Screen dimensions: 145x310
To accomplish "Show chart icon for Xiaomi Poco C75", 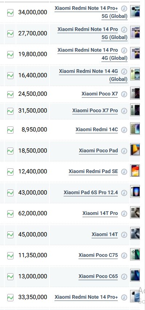I will tap(10, 256).
